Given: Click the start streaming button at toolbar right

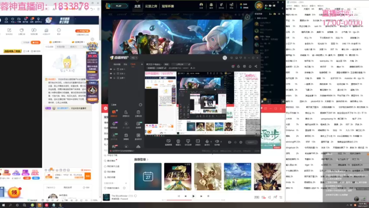Looking at the screenshot, I should [x=251, y=142].
